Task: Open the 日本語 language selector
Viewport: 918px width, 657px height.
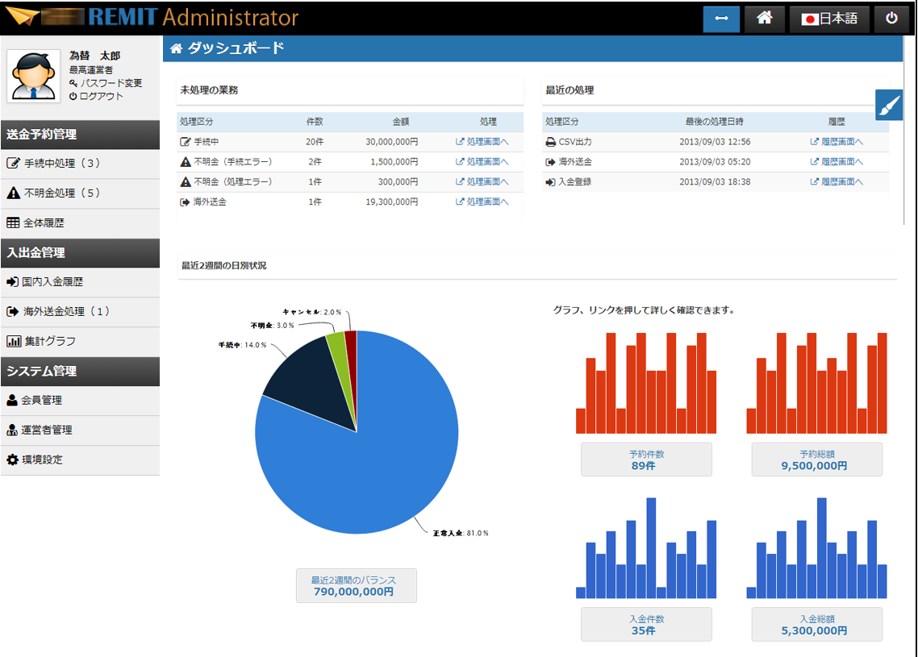Action: pos(829,19)
